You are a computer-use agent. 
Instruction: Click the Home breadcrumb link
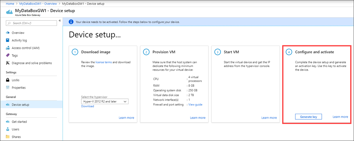(9, 4)
